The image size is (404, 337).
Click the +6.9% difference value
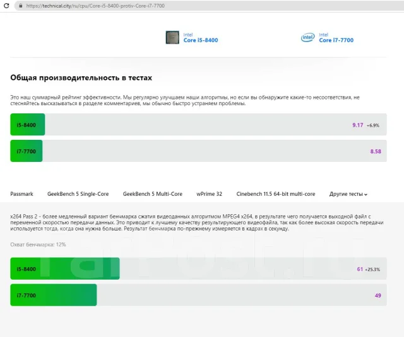tap(373, 125)
